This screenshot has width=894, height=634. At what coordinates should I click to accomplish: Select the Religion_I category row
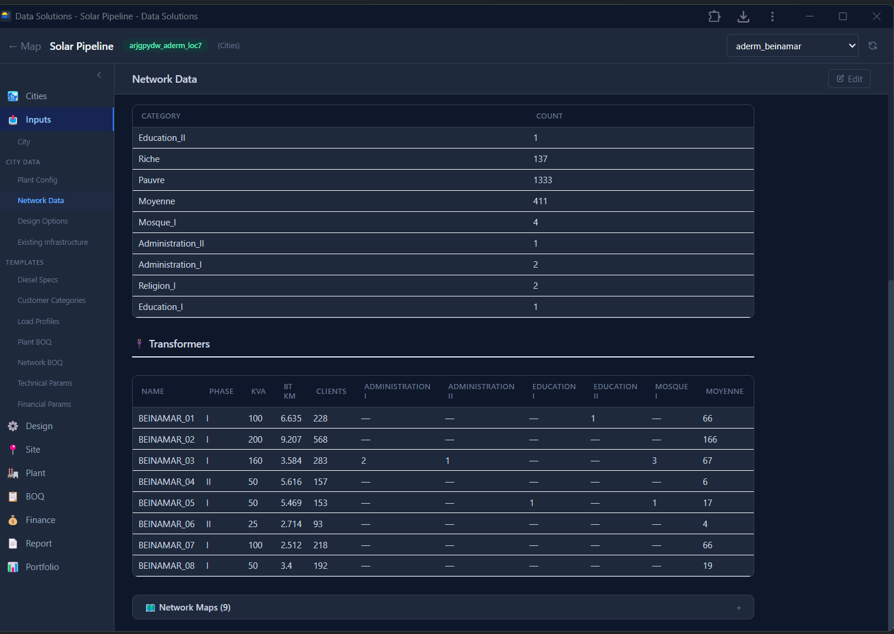pos(443,286)
